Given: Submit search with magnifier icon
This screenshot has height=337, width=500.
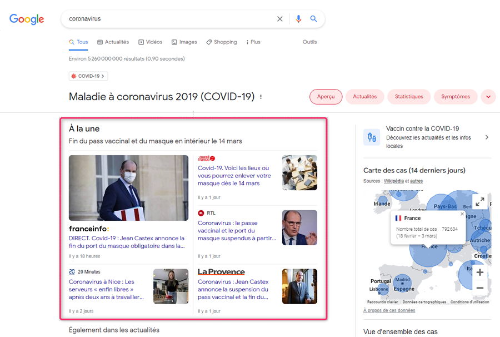Looking at the screenshot, I should coord(313,19).
